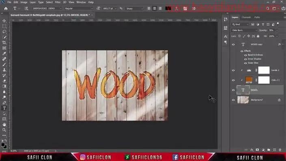This screenshot has width=286, height=161.
Task: Select the Hand tool
Action: coord(4,125)
